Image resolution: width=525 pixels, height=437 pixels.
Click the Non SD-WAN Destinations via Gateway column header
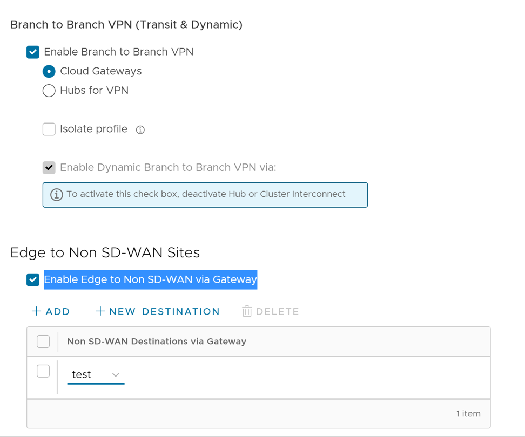click(x=157, y=342)
